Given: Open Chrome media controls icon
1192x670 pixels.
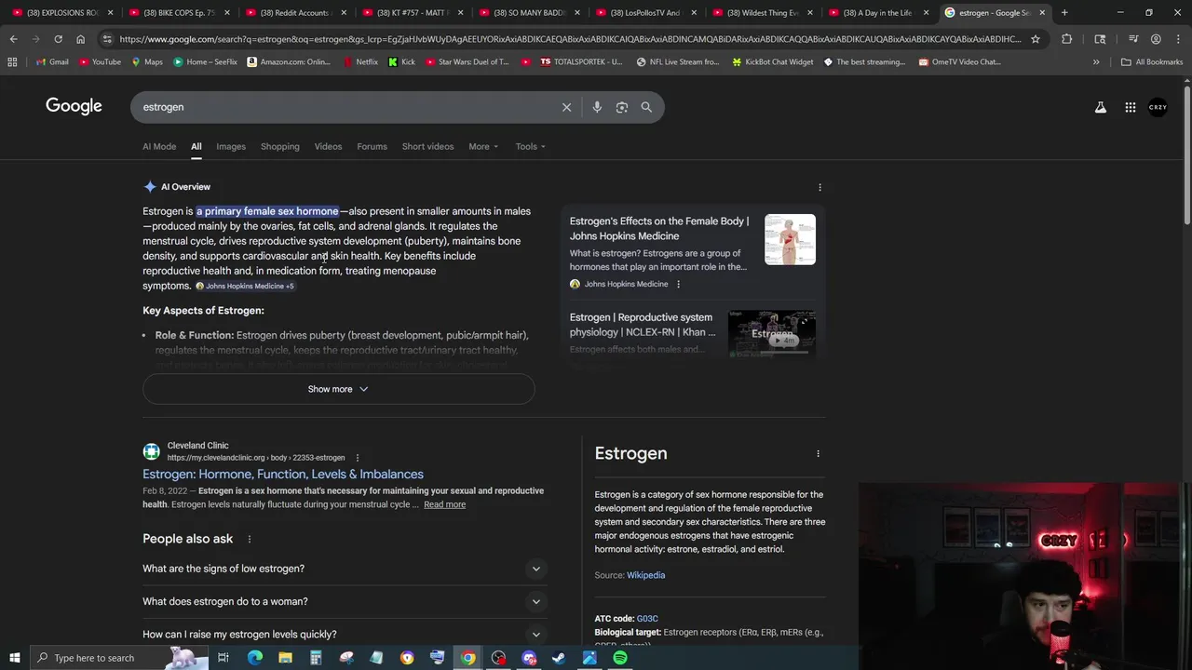Looking at the screenshot, I should [1133, 39].
